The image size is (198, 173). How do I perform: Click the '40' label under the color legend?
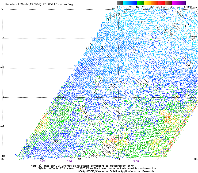click(172, 7)
